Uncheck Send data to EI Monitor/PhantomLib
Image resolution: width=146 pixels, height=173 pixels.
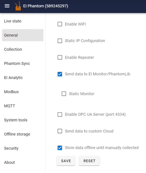60,74
